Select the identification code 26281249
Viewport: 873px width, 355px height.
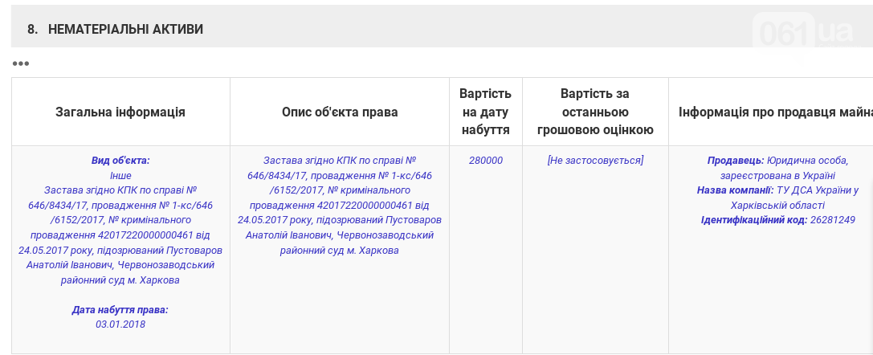[832, 220]
